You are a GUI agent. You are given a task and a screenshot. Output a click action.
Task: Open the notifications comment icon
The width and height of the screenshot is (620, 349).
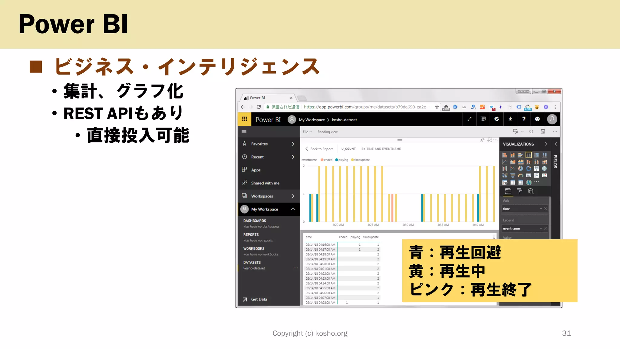click(x=483, y=119)
